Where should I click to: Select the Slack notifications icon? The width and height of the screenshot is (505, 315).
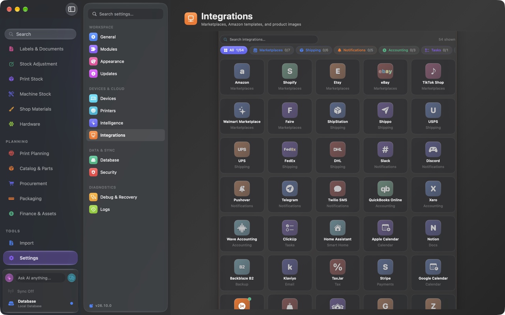(x=385, y=150)
